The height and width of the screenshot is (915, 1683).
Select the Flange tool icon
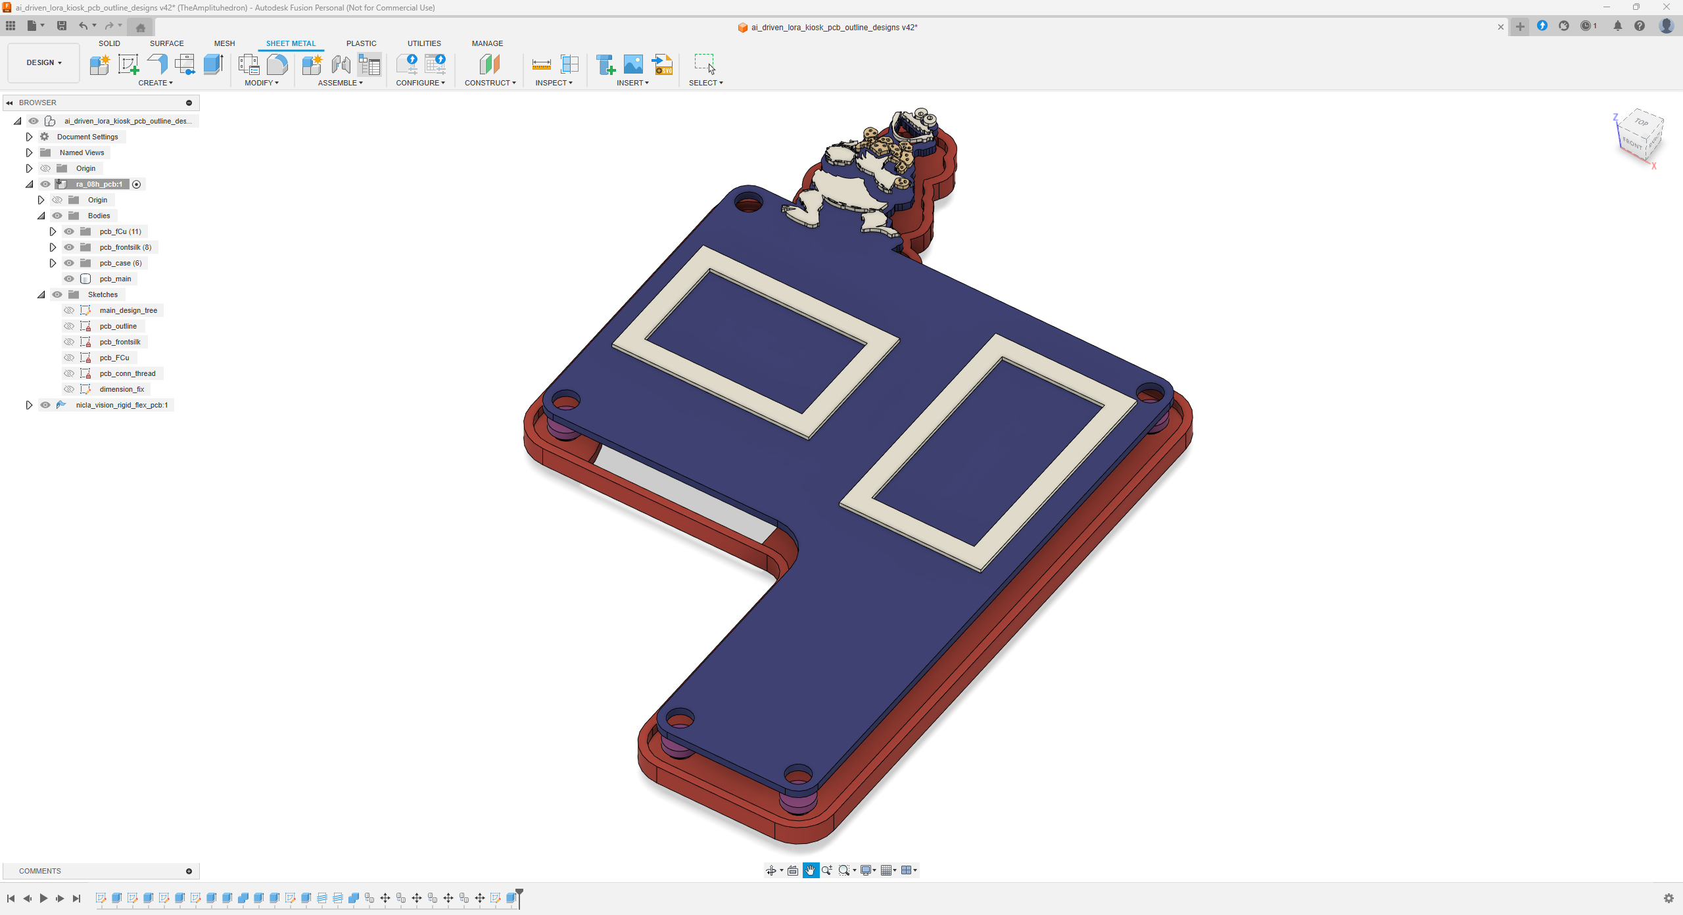click(158, 64)
